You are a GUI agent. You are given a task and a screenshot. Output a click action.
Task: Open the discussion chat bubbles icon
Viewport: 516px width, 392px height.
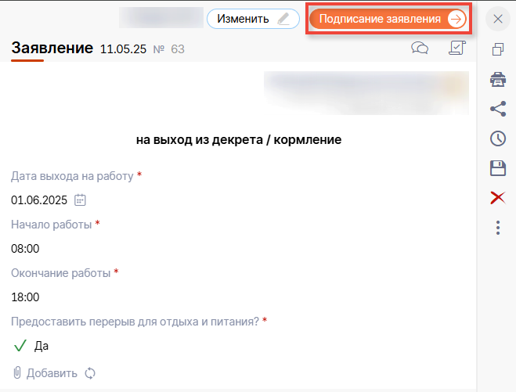(x=420, y=49)
